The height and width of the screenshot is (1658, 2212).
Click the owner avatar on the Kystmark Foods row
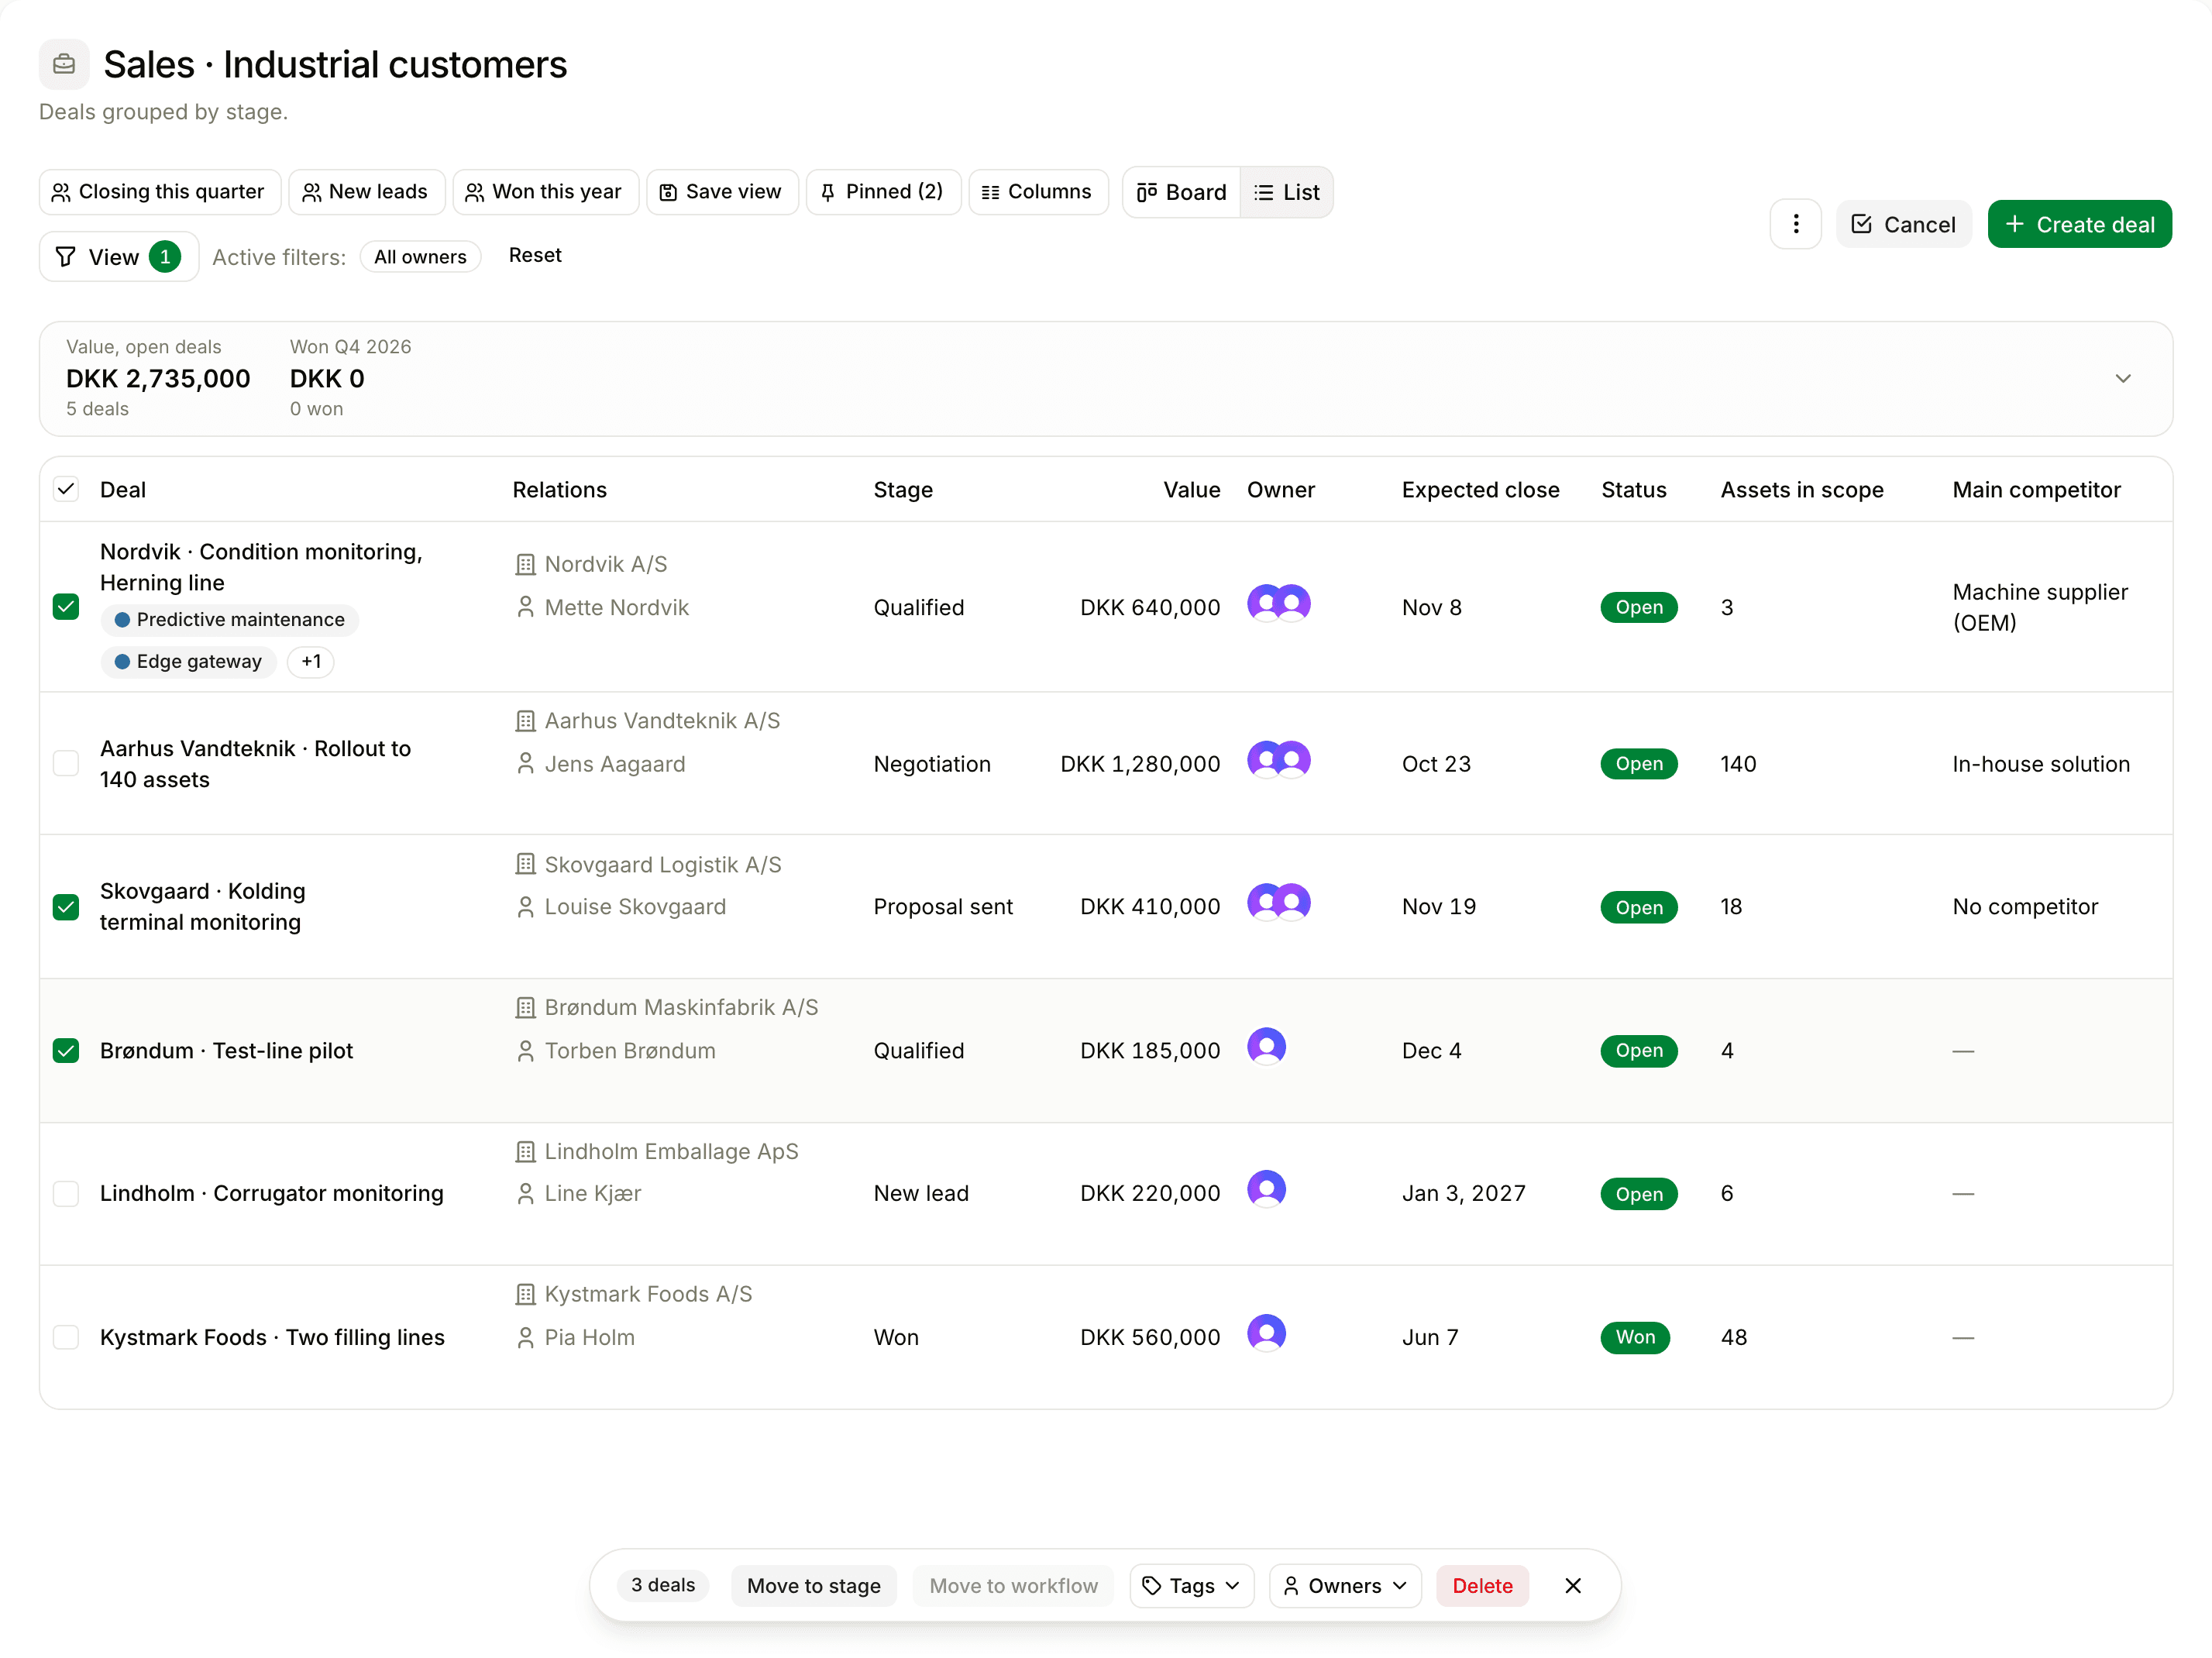[1266, 1334]
